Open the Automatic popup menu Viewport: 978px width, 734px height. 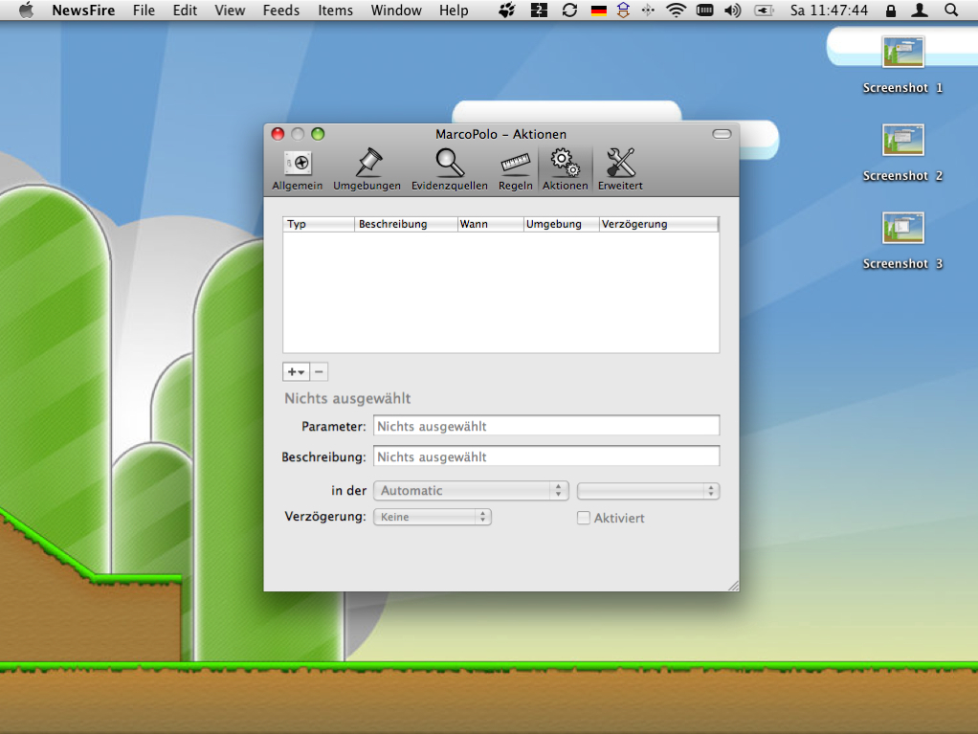tap(471, 491)
